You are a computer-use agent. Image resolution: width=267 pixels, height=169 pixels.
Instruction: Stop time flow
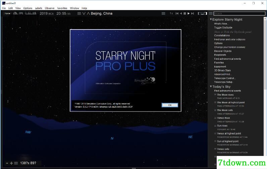click(x=185, y=13)
